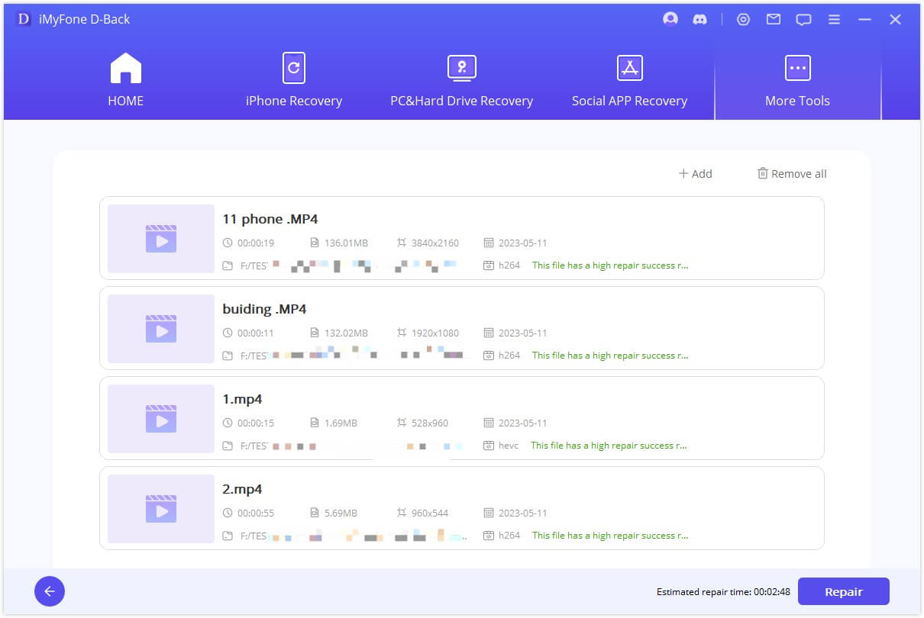Click the duration 00:00:55 of 2.mp4
Screen dimensions: 924x618
255,513
